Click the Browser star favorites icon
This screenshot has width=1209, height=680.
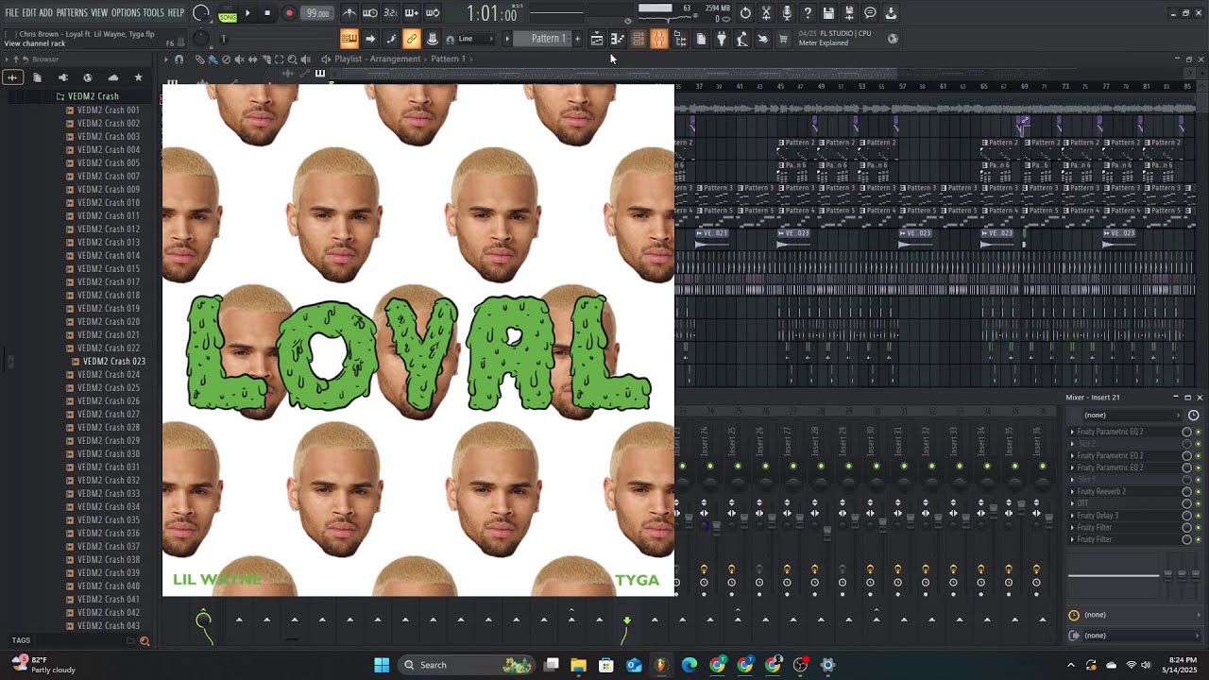(138, 77)
